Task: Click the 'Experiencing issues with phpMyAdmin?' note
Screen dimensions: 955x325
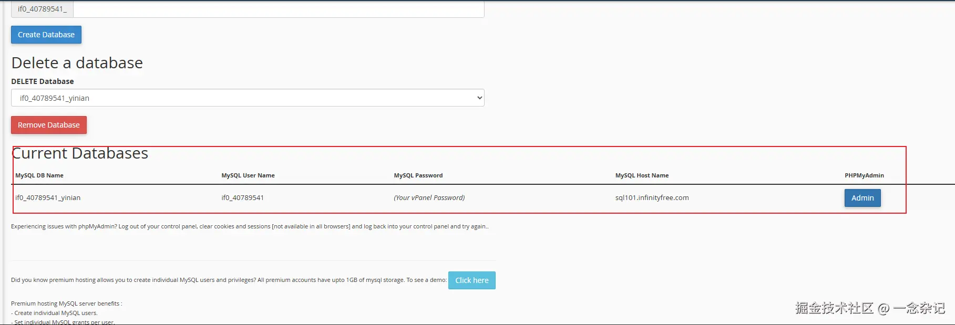Action: point(250,227)
